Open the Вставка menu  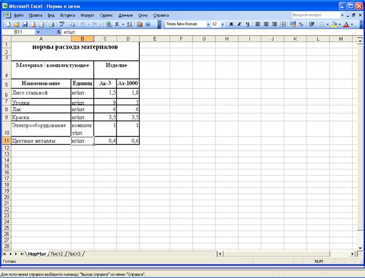click(x=67, y=15)
